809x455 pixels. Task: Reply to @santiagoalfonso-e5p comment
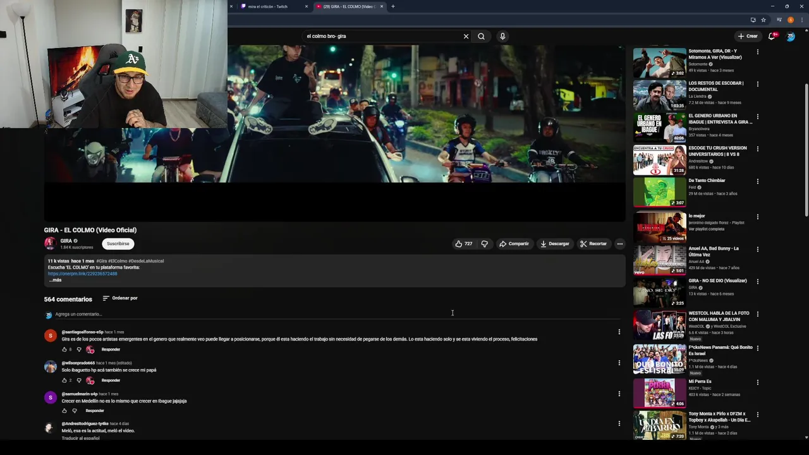click(111, 349)
